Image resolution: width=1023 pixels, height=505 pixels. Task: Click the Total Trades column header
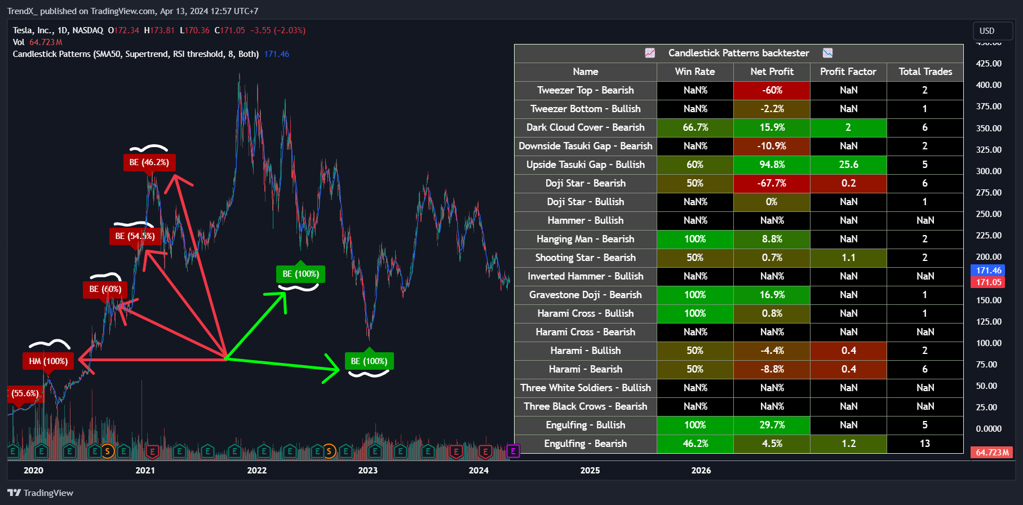click(925, 72)
